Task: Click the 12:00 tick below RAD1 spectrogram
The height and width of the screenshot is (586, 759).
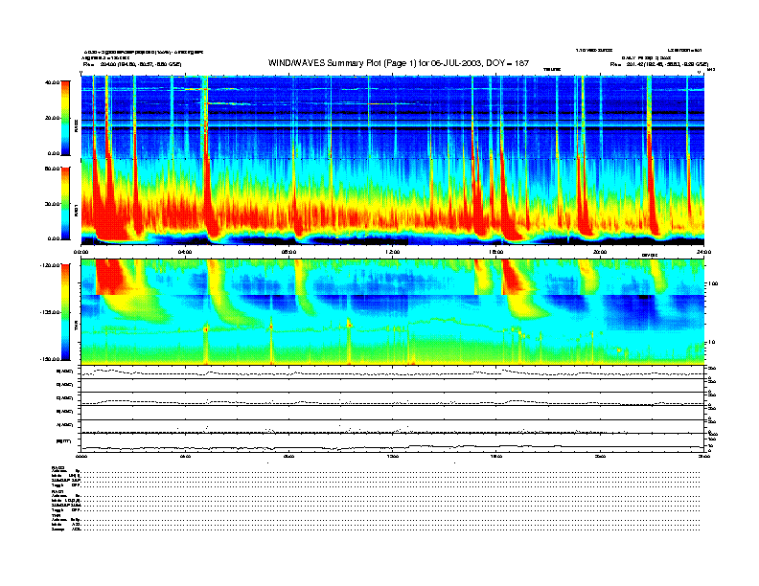Action: pos(393,252)
